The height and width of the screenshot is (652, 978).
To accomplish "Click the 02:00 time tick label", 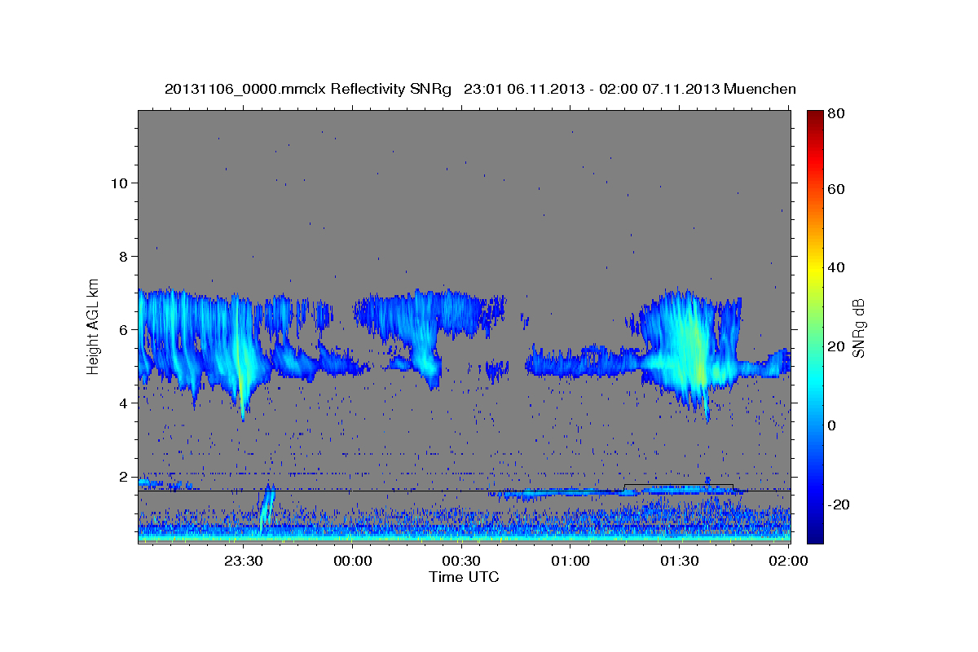I will click(788, 562).
